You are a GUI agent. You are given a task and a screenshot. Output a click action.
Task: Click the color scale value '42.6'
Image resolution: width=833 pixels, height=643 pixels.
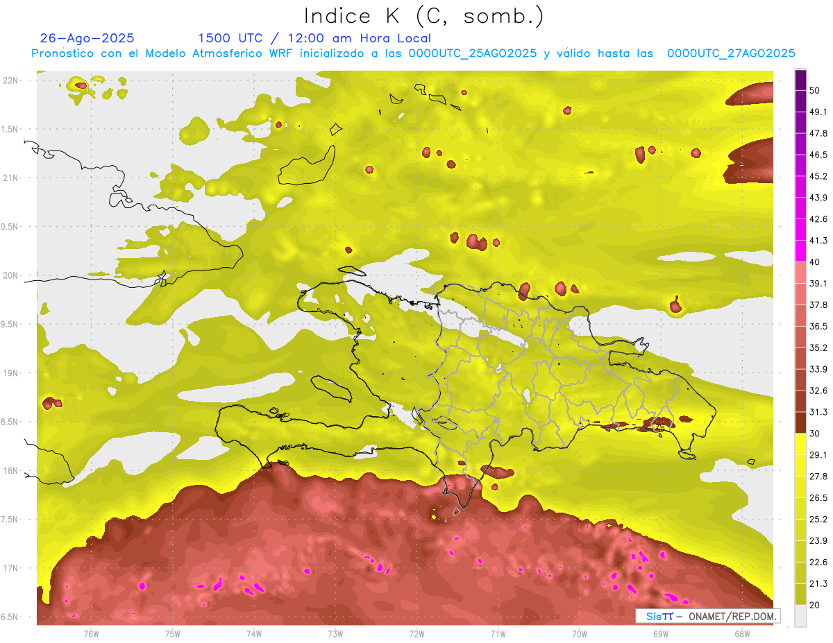point(818,219)
